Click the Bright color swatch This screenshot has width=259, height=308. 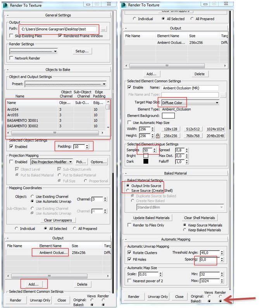click(146, 156)
